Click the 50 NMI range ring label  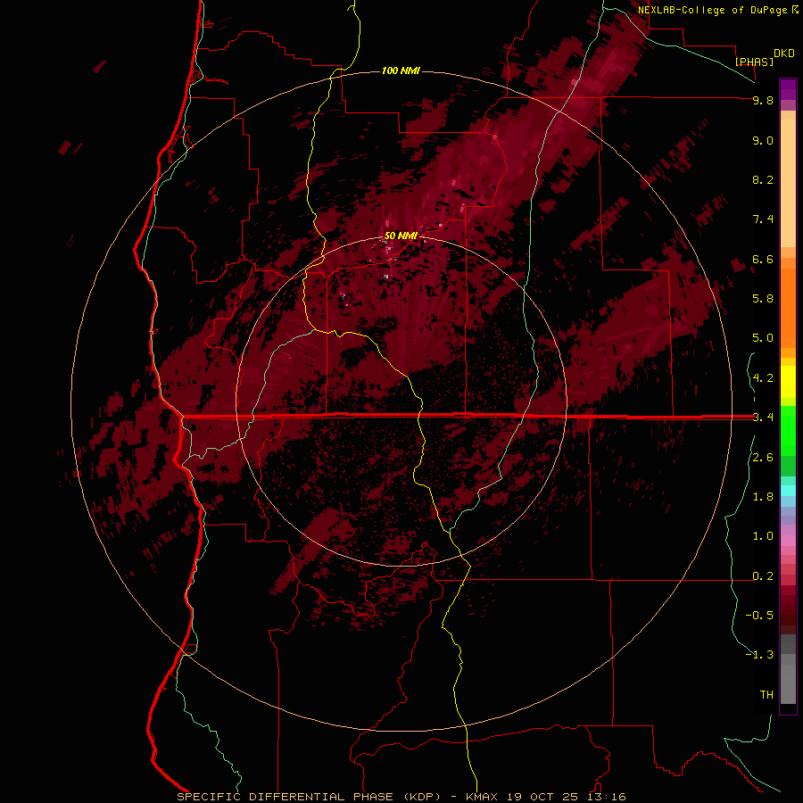(x=401, y=236)
